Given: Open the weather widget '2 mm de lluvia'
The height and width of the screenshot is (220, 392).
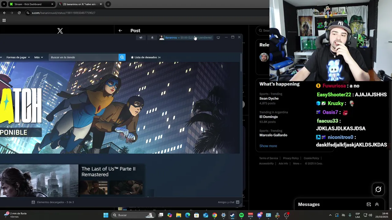Looking at the screenshot, I should 15,215.
